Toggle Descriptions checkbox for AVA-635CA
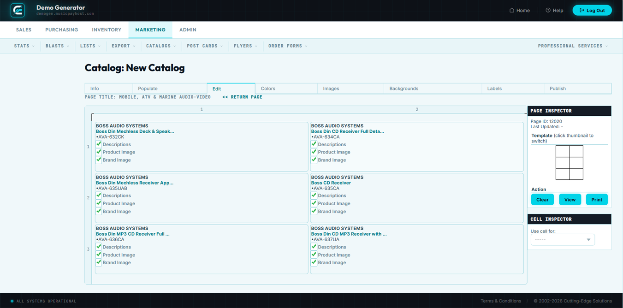 point(314,195)
